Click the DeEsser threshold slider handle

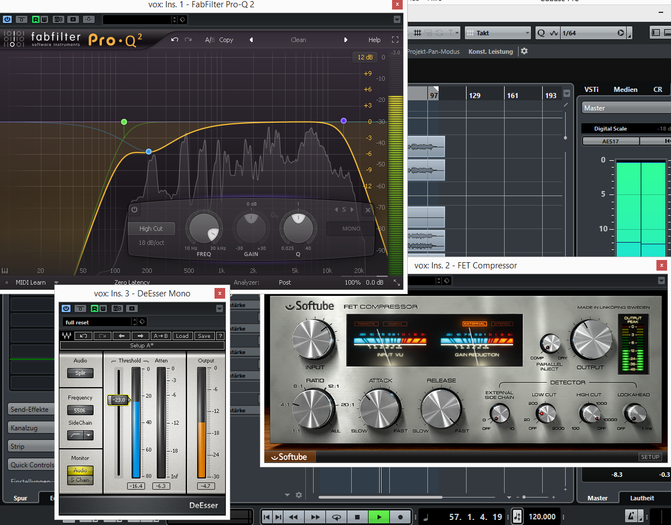(118, 399)
